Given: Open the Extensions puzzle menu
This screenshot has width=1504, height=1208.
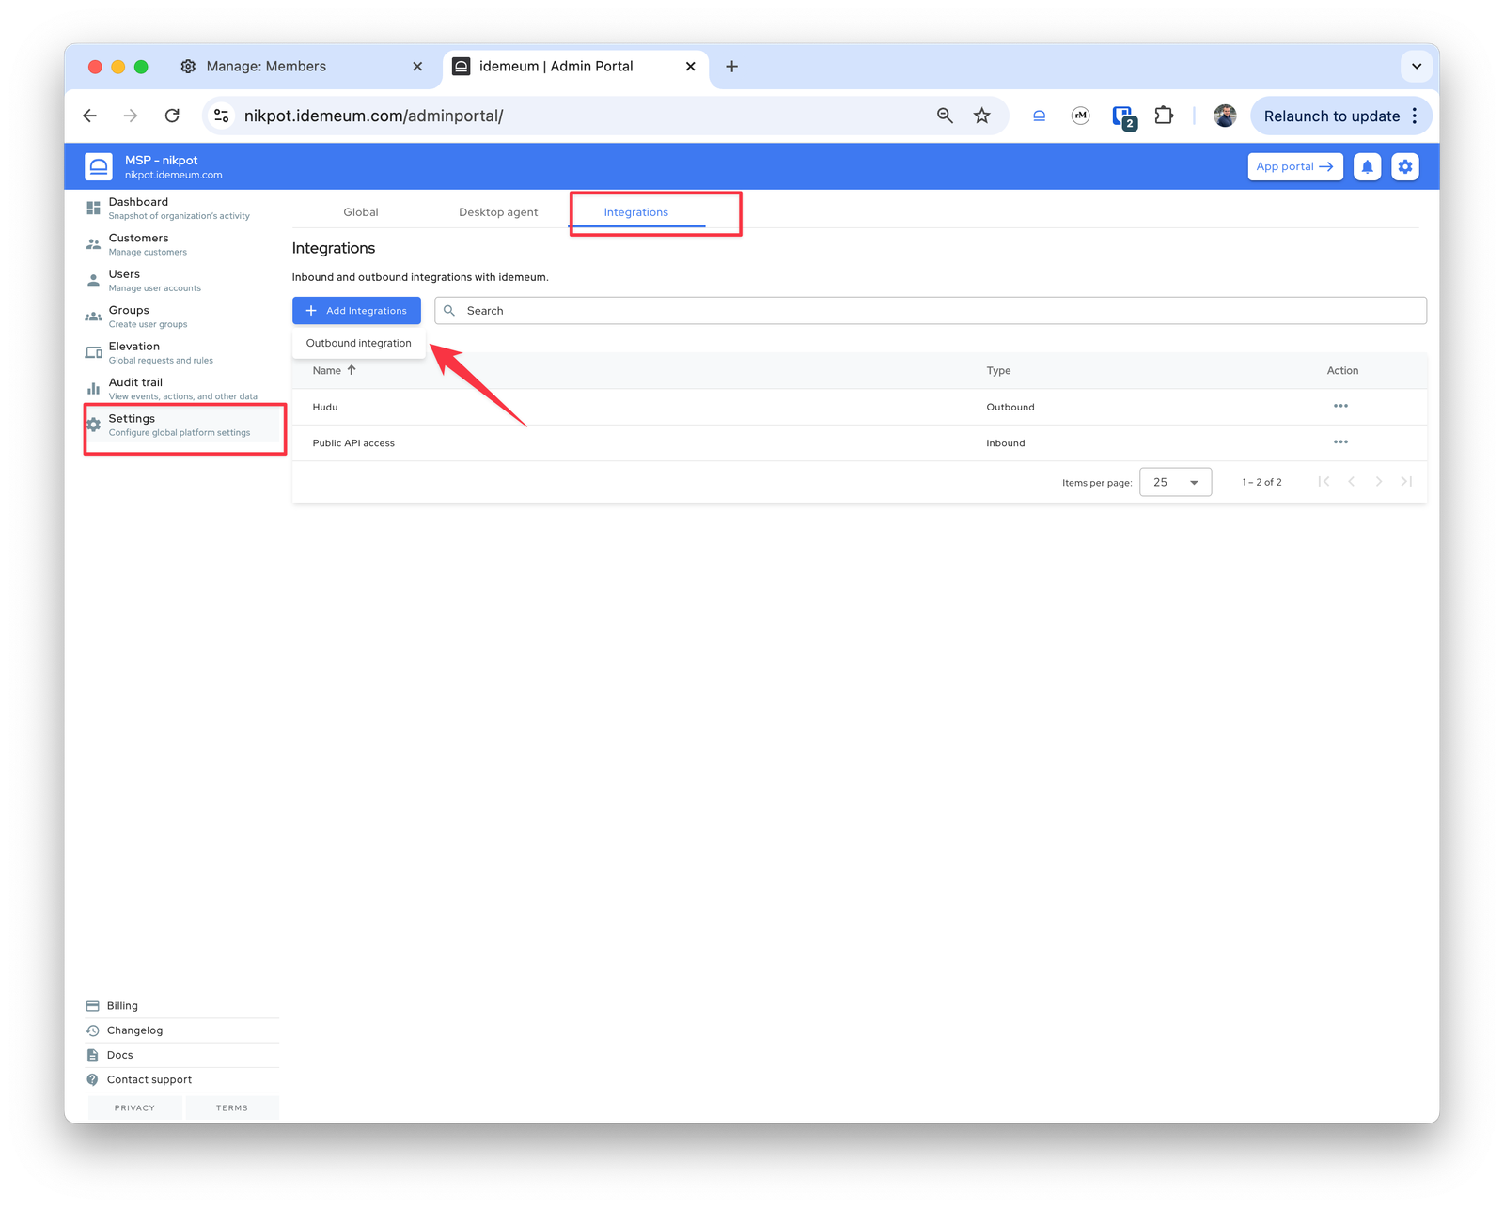Looking at the screenshot, I should pyautogui.click(x=1164, y=116).
